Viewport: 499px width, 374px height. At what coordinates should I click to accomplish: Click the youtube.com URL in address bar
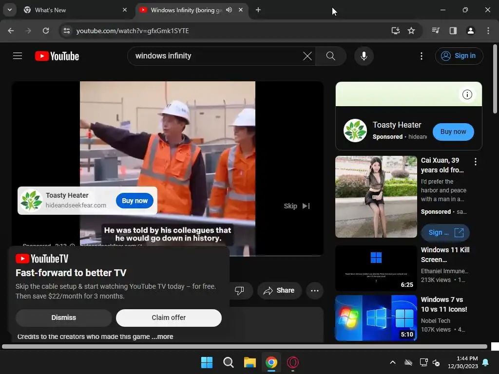pos(133,31)
